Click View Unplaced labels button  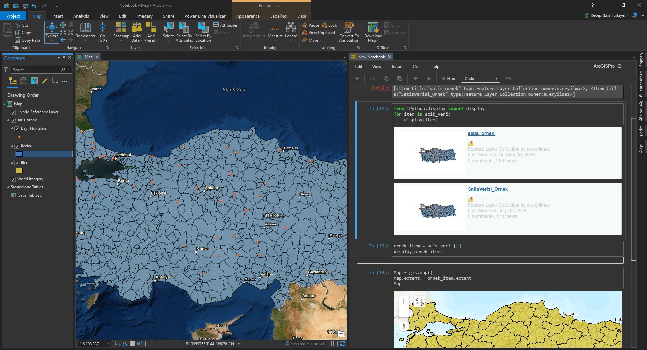click(318, 33)
